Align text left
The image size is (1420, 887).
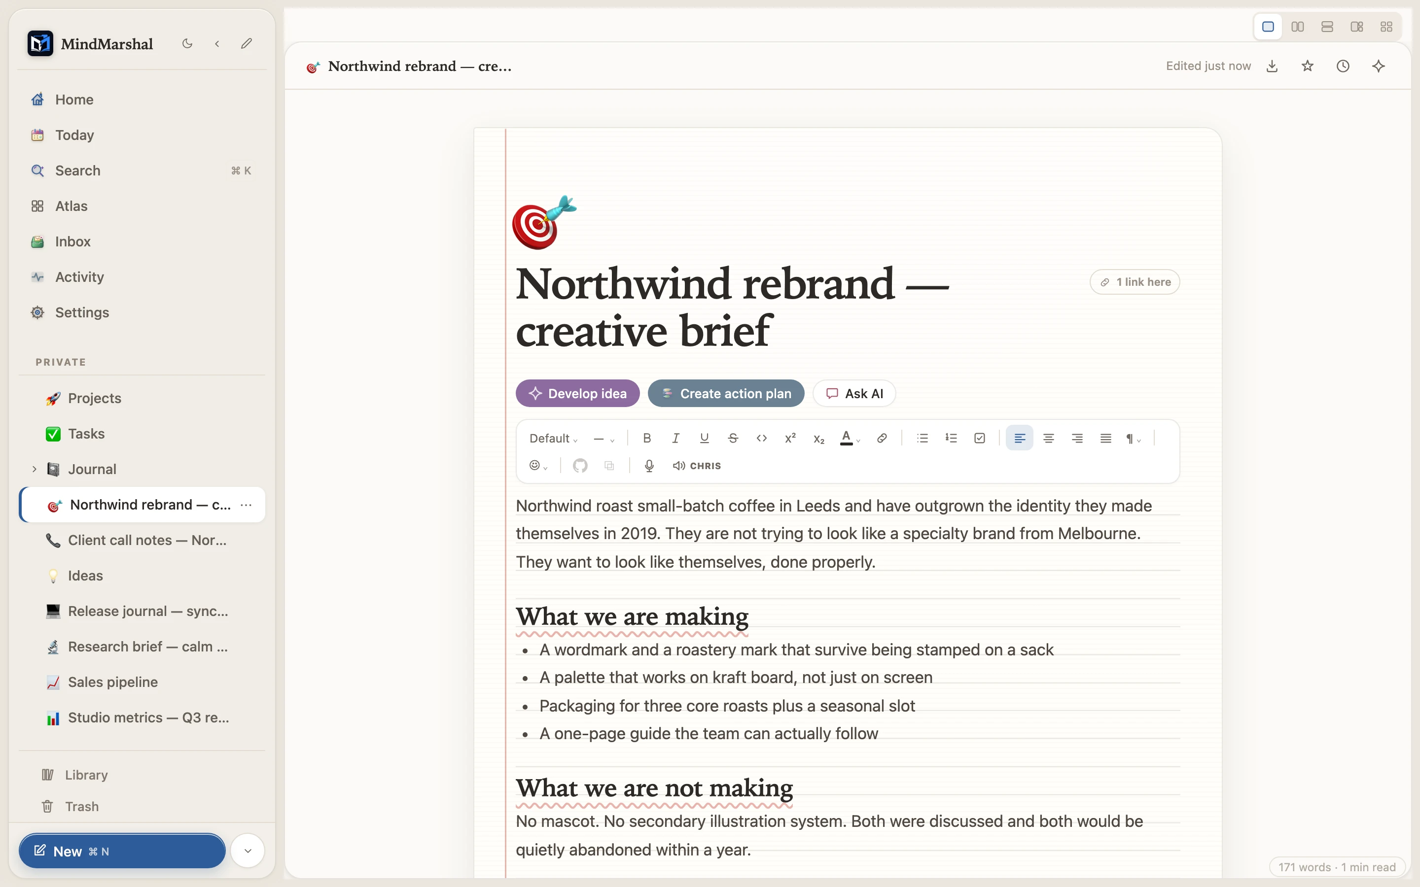1020,438
